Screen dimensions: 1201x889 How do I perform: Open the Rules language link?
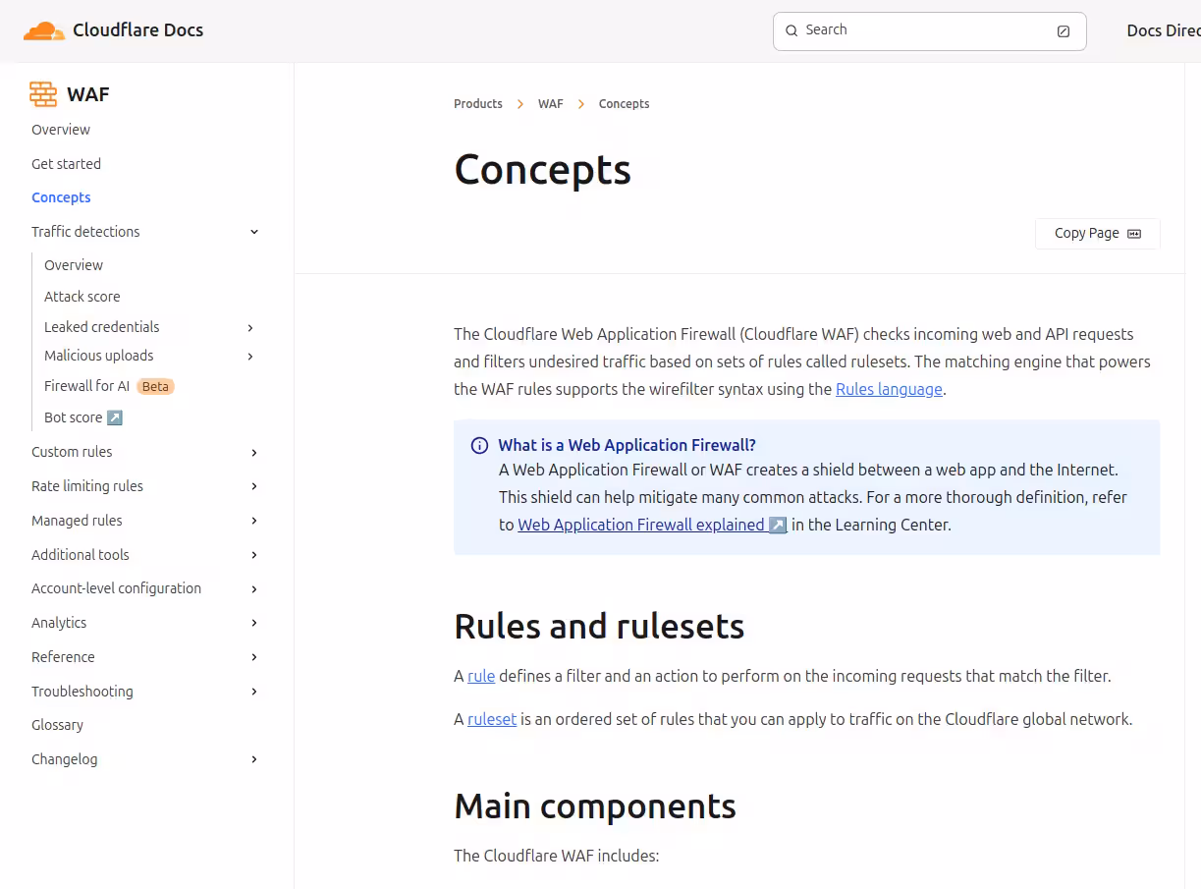point(889,389)
